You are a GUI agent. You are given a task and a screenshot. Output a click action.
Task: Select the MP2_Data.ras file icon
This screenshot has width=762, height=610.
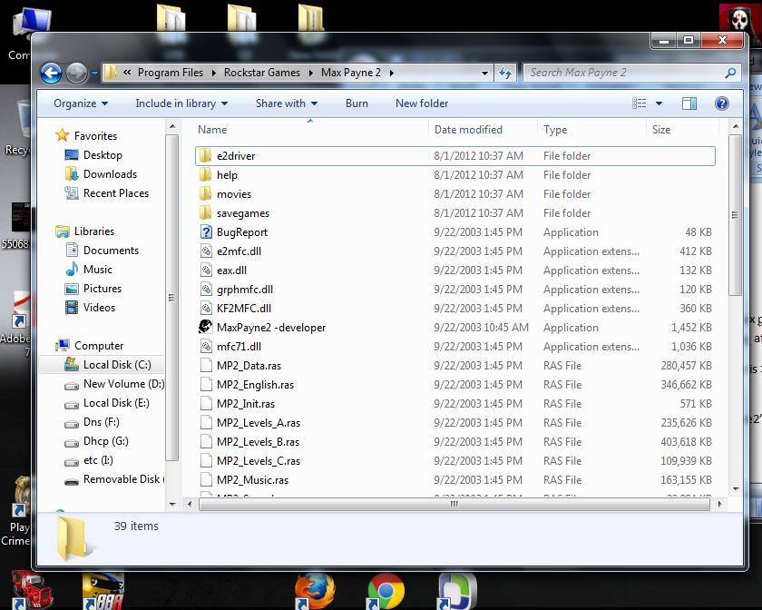point(206,365)
